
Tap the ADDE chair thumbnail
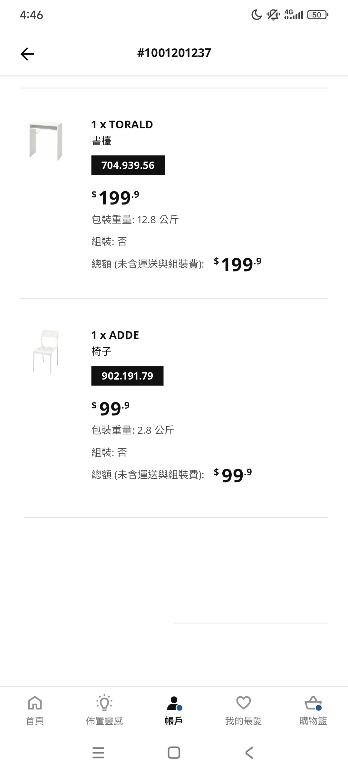(45, 352)
